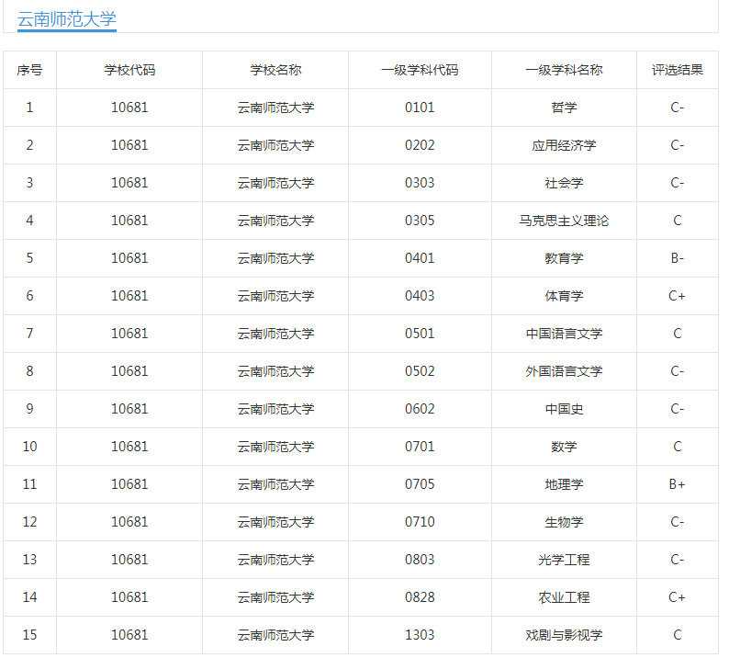Select the 农业工程 subject cell
Screen dimensions: 729x658
564,597
